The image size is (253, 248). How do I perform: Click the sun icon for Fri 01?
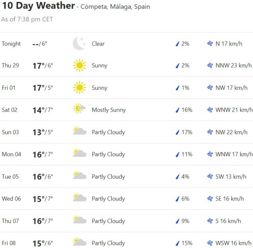79,88
